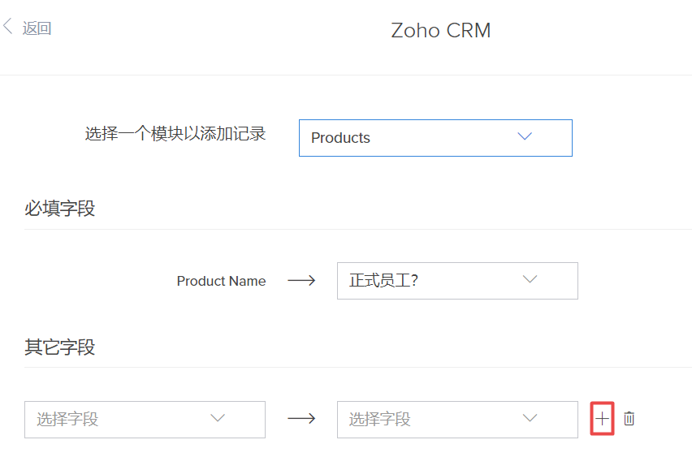Click the chevron inside the Products selector
692x470 pixels.
525,136
